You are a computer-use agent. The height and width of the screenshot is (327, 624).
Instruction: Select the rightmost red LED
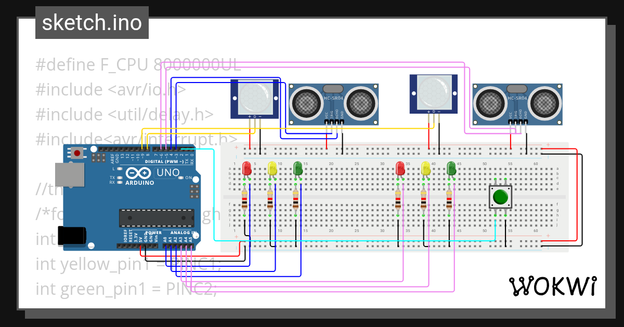pos(400,168)
